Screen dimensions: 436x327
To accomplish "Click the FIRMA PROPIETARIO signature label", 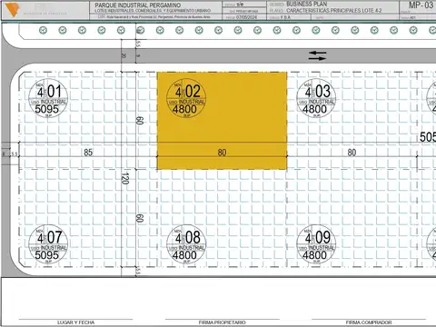I will pyautogui.click(x=222, y=322).
